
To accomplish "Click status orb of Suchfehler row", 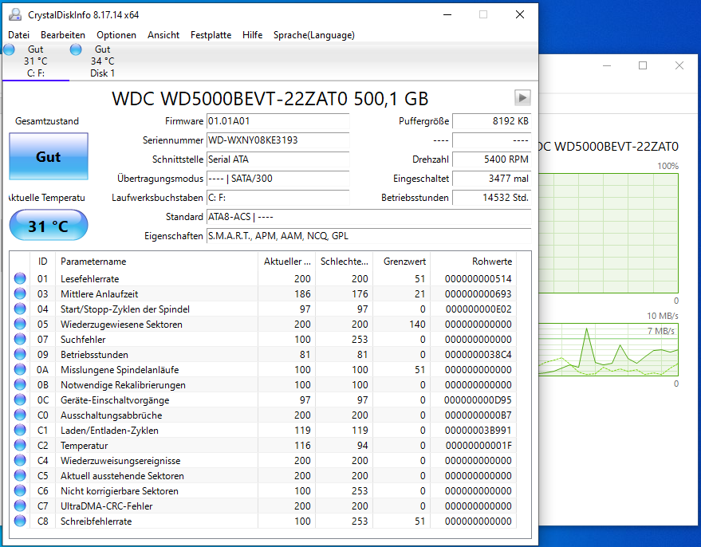I will [20, 339].
